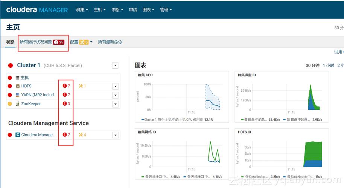Open YARN (MR2 Included) service

click(x=39, y=95)
